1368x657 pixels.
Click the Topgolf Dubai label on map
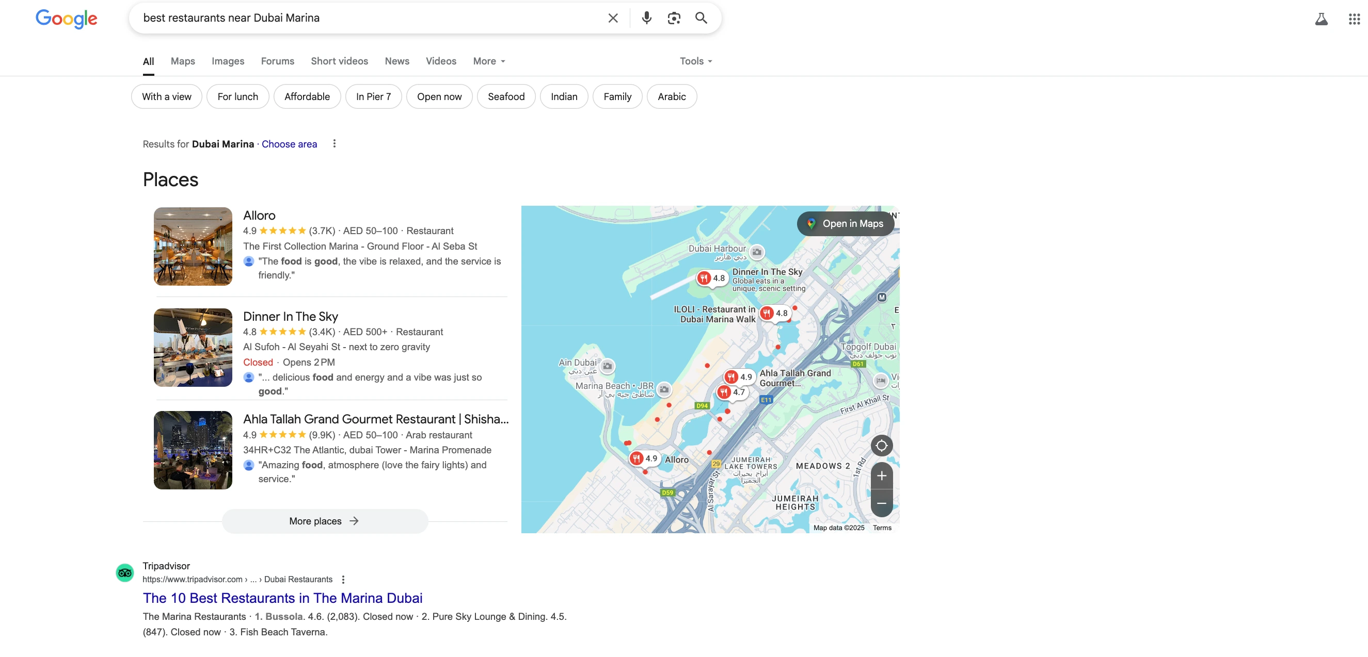[x=868, y=350]
